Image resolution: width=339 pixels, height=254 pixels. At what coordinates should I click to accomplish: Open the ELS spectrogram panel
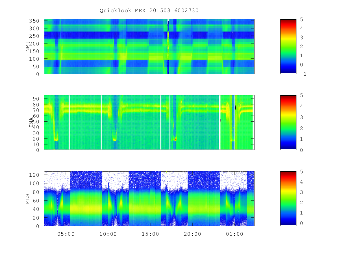(149, 199)
